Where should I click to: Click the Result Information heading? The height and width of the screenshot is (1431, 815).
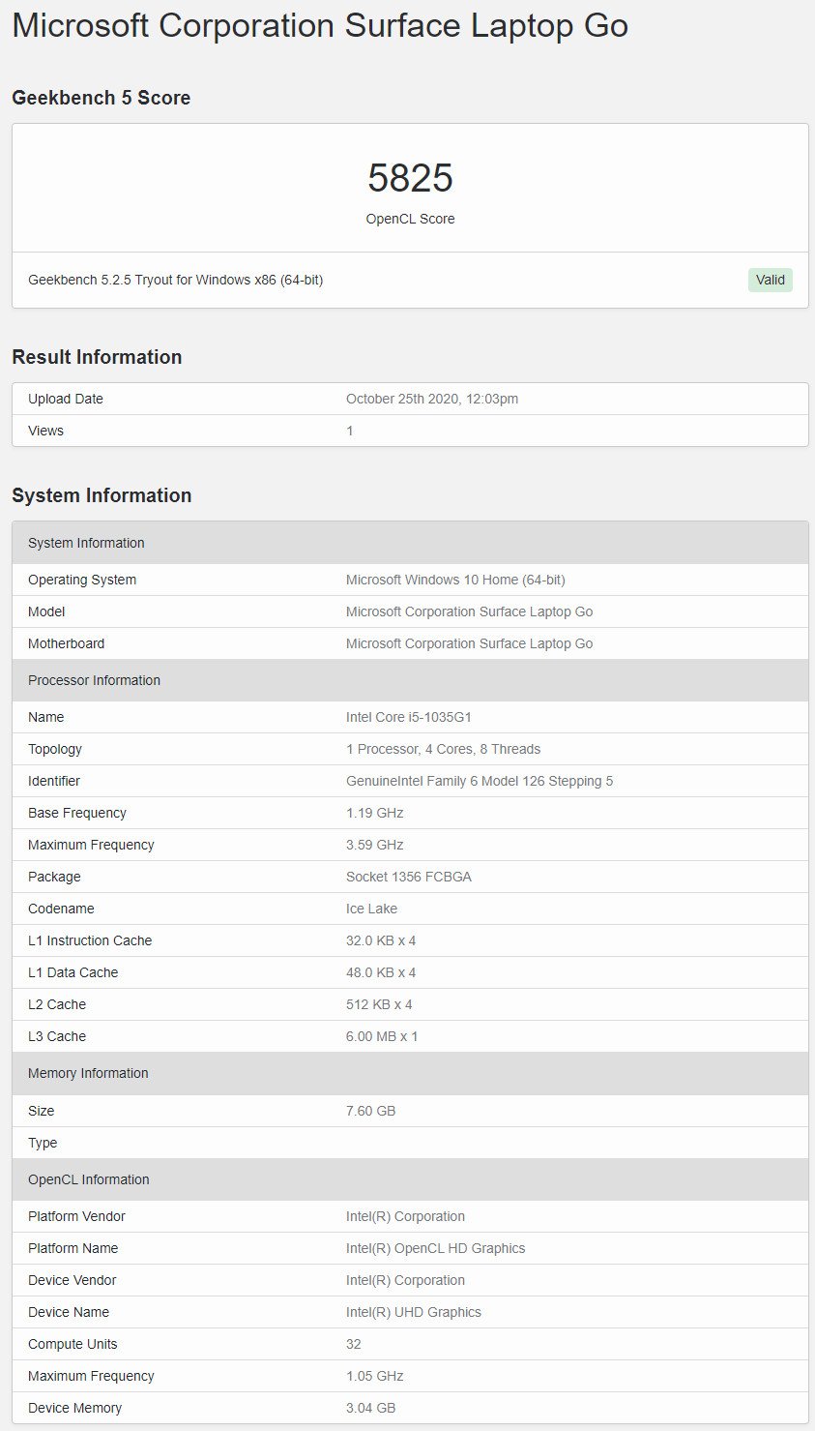[x=97, y=357]
